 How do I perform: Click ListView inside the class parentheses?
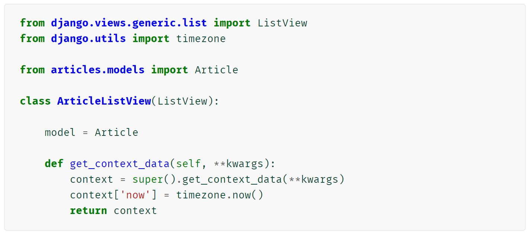pyautogui.click(x=182, y=101)
